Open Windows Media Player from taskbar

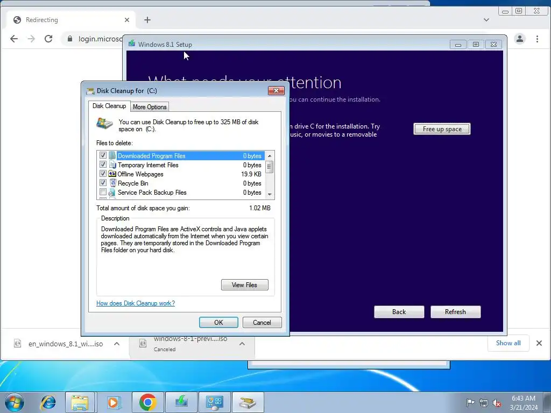pos(113,402)
